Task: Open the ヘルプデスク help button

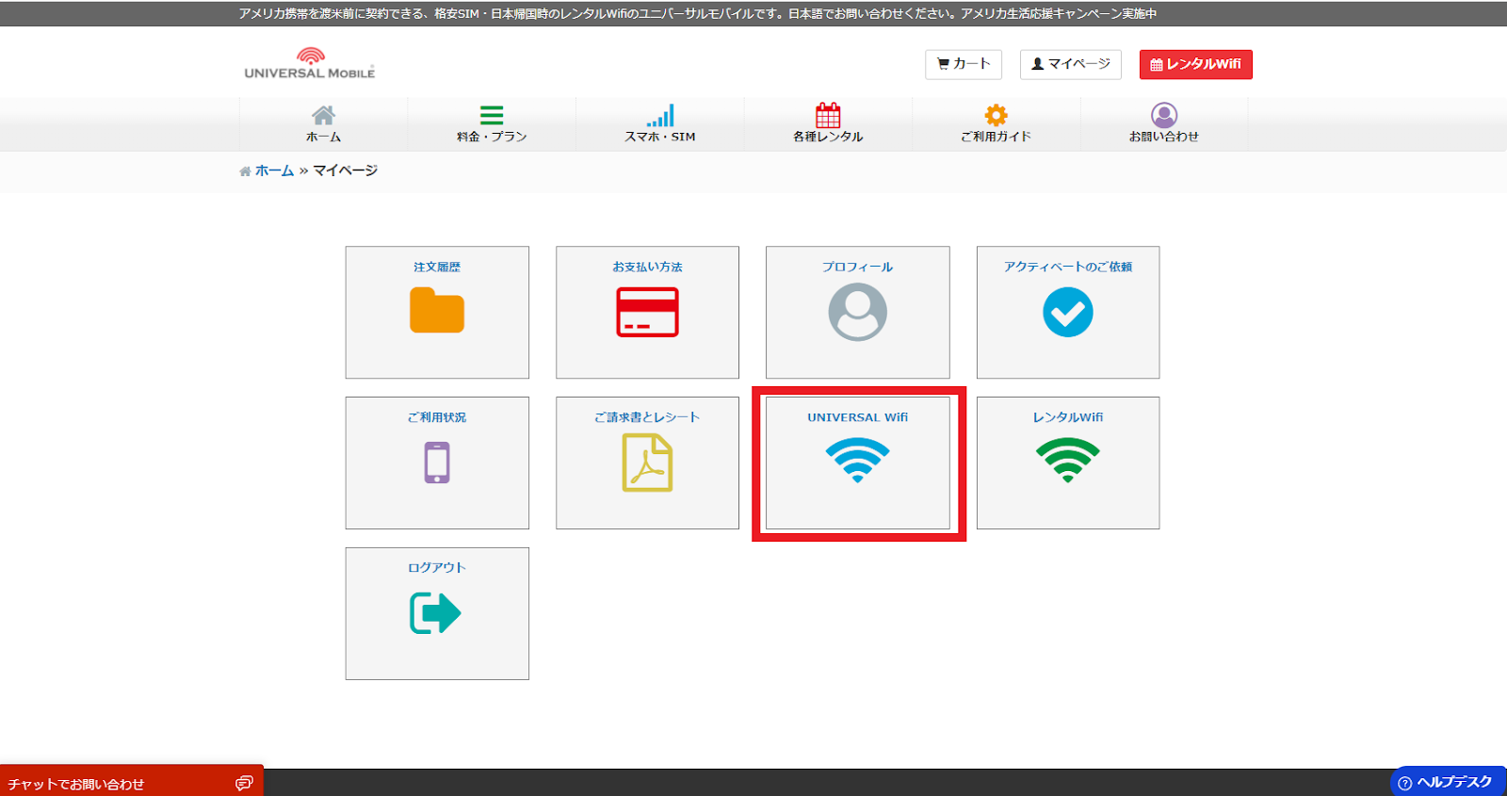Action: [1449, 782]
